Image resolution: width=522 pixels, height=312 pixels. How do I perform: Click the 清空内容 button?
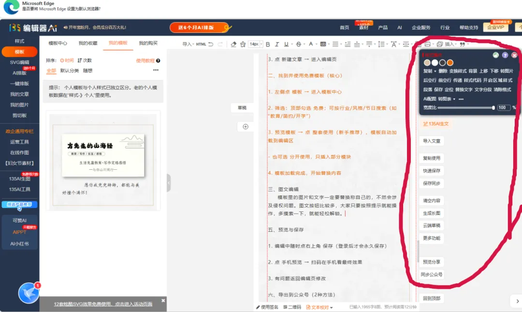pyautogui.click(x=432, y=201)
